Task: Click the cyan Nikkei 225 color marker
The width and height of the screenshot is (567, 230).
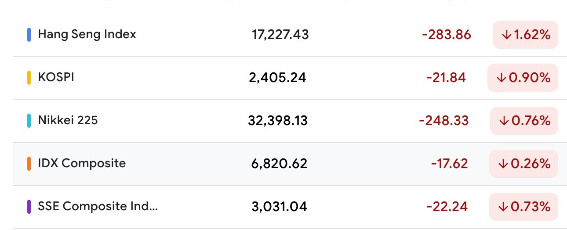Action: tap(29, 121)
